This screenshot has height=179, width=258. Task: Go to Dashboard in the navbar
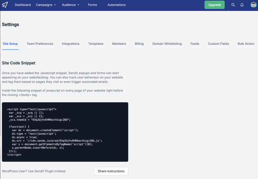[x=23, y=5]
